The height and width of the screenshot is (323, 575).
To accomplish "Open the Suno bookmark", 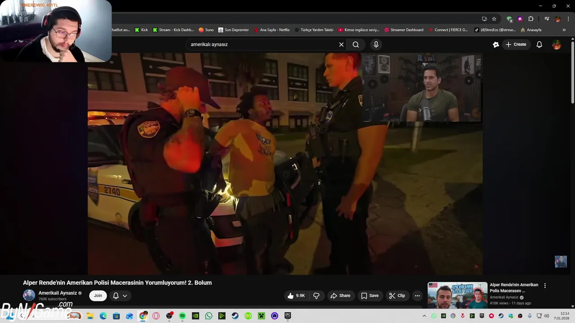I will 206,30.
